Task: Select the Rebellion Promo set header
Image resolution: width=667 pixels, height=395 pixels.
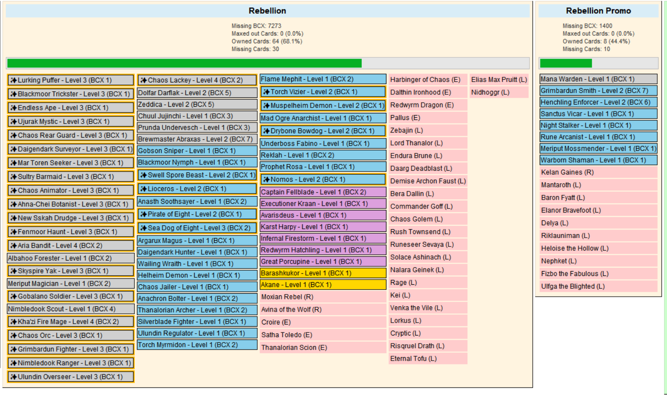Action: pos(598,11)
